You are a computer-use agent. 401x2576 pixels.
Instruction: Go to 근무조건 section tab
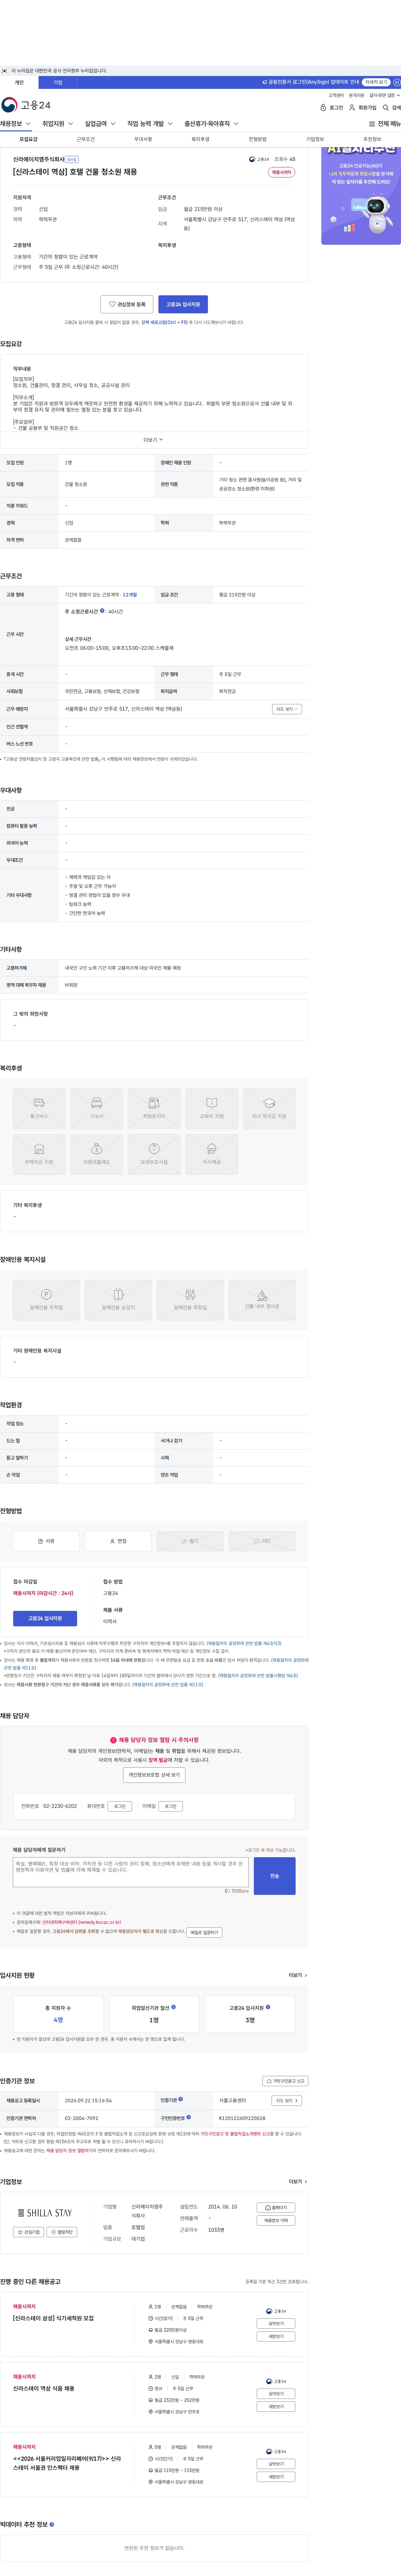click(x=86, y=139)
